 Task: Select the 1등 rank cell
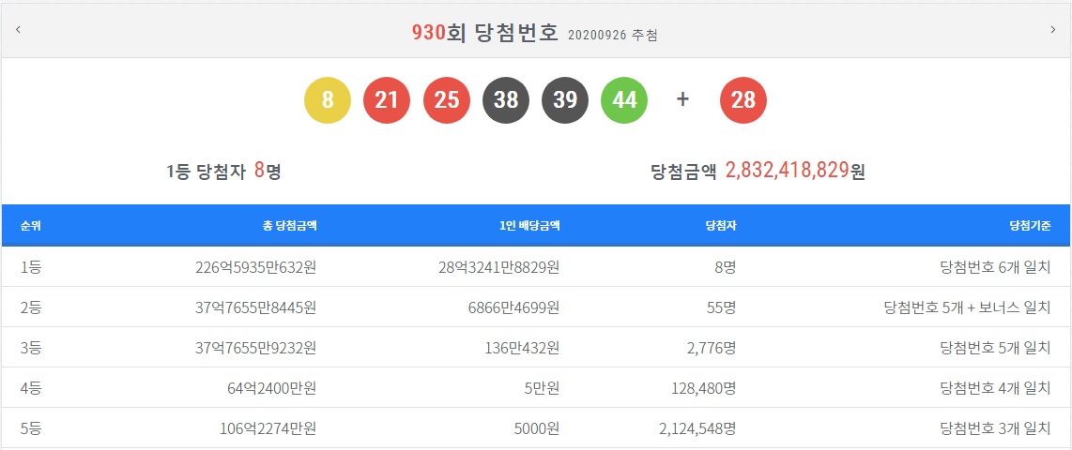[31, 268]
